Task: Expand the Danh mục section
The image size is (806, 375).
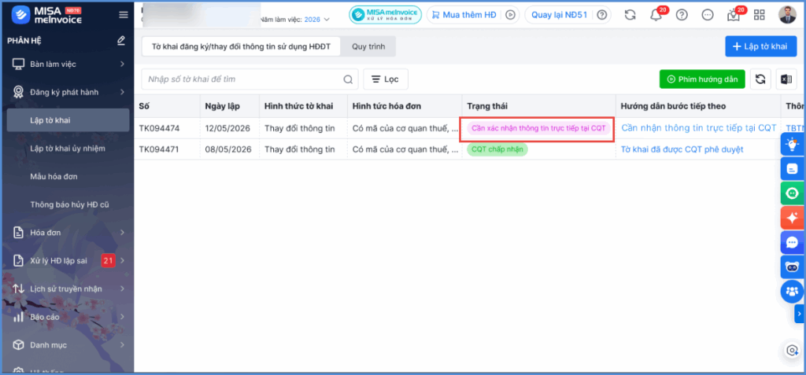Action: (68, 345)
